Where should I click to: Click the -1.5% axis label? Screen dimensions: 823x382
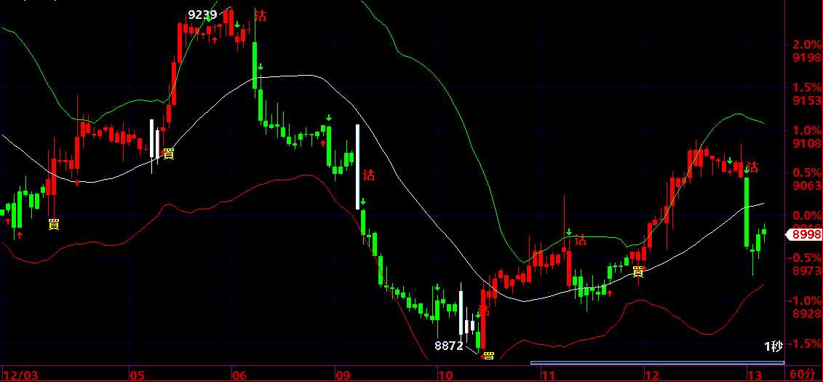805,343
